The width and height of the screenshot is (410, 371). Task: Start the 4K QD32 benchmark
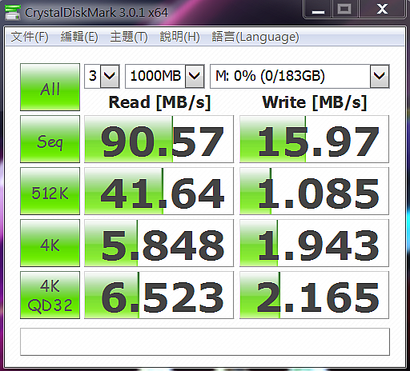point(50,295)
